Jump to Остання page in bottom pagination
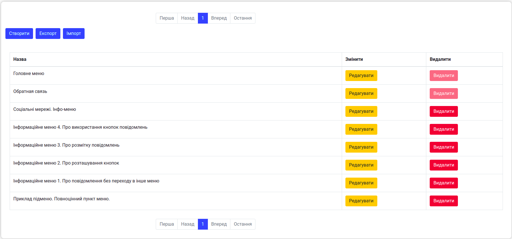The width and height of the screenshot is (512, 239). (243, 224)
